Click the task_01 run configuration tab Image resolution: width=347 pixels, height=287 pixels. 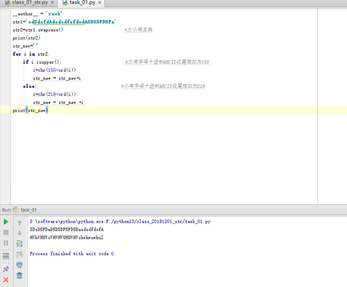28,210
